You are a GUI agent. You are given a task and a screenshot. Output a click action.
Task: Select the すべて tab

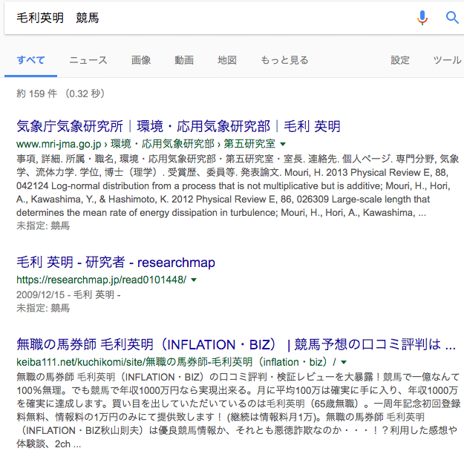[x=30, y=60]
